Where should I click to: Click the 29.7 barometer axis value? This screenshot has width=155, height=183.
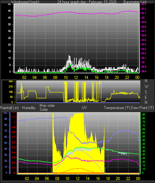144,31
